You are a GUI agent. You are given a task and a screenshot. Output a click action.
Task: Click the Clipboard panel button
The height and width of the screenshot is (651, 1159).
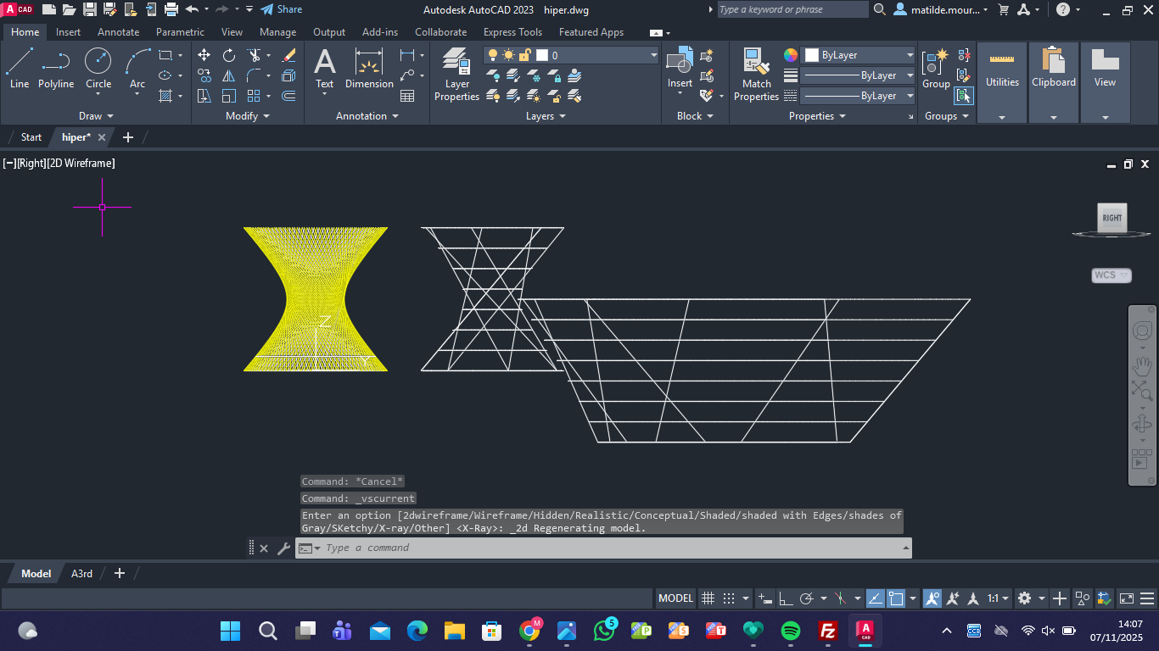(1054, 83)
